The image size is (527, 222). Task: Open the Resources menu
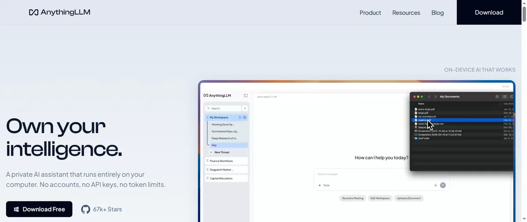(406, 13)
